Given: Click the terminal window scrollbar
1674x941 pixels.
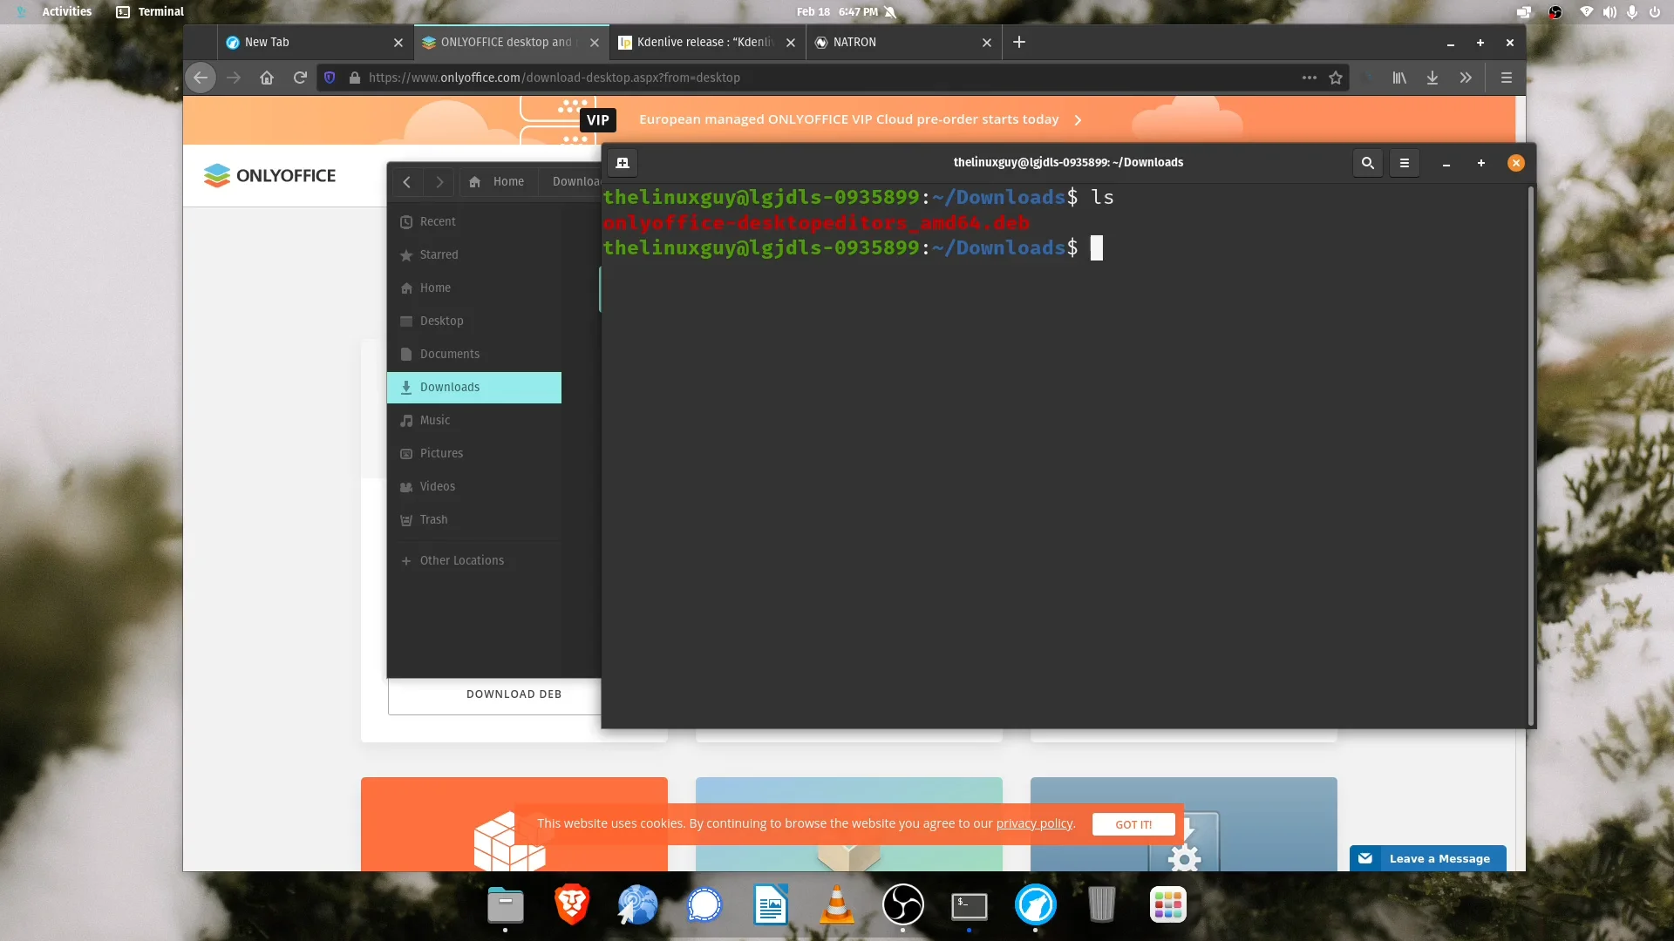Looking at the screenshot, I should 1531,456.
